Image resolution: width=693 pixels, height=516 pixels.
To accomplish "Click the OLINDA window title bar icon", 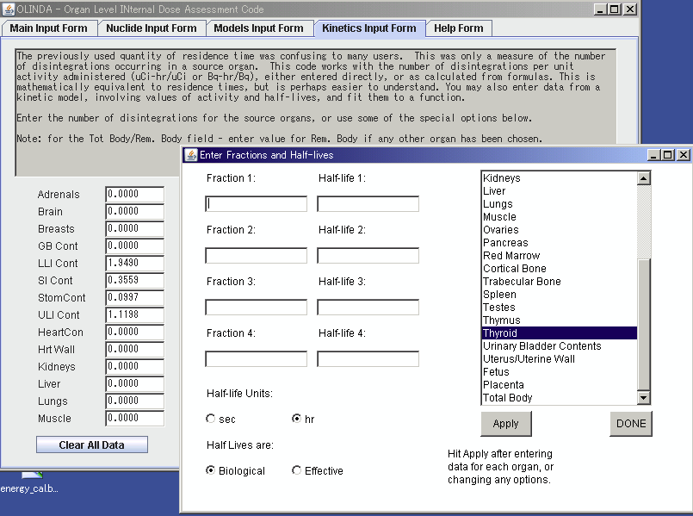I will (9, 9).
